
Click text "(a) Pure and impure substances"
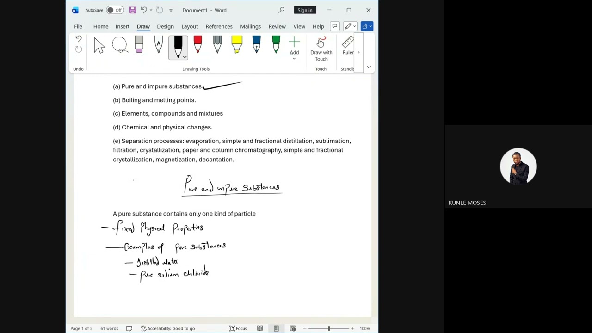pyautogui.click(x=157, y=86)
